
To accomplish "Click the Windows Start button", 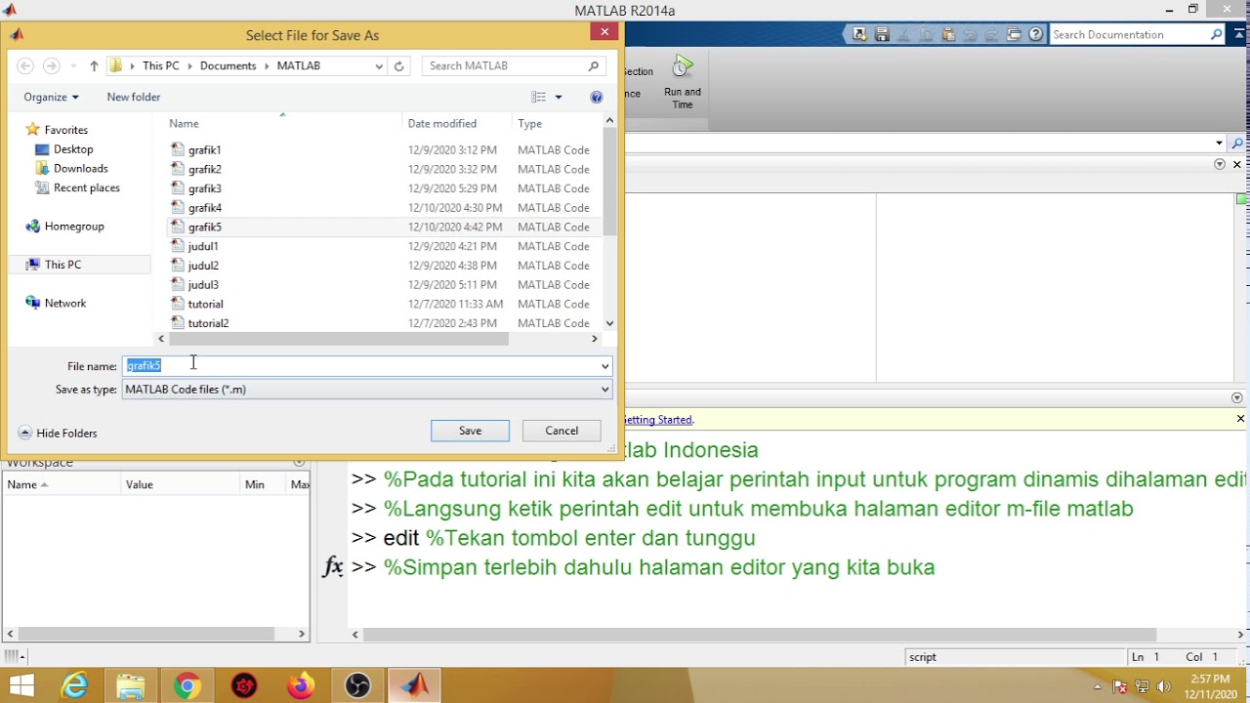I will coord(21,686).
